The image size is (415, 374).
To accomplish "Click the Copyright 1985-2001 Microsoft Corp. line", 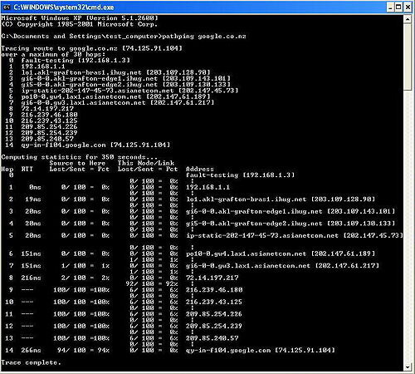I will [x=79, y=24].
